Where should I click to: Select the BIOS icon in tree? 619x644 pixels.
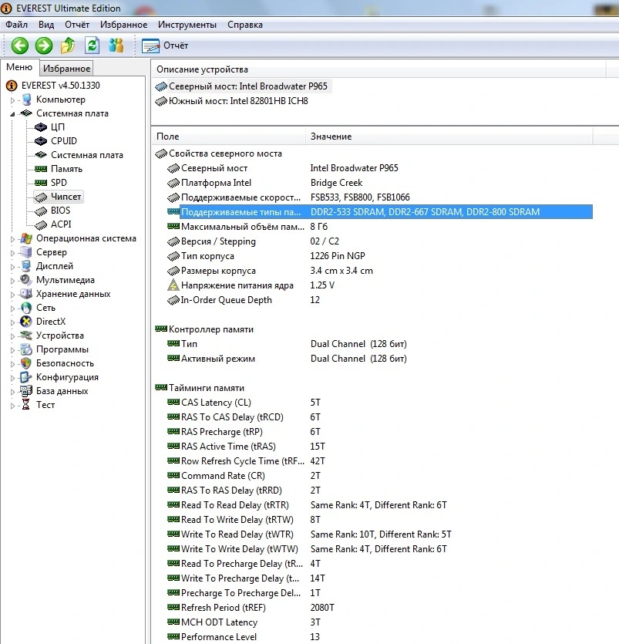(x=41, y=211)
